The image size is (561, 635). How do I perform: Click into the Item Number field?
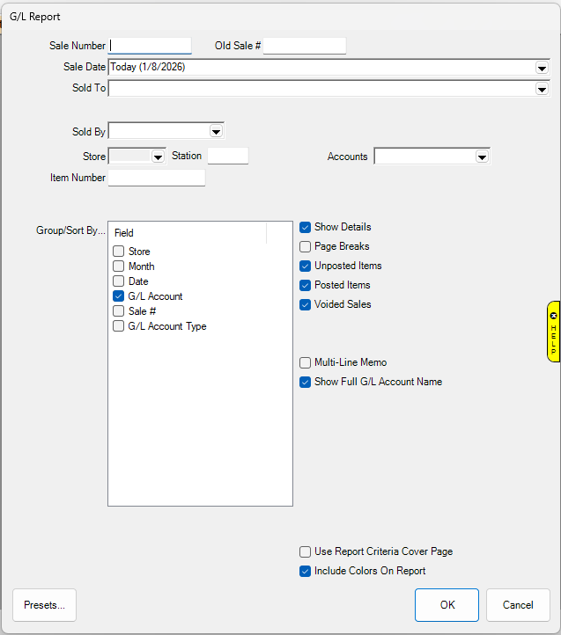click(x=156, y=178)
